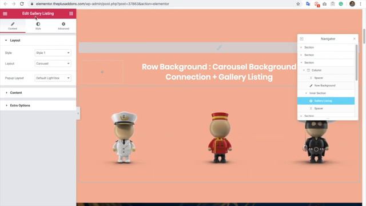
Task: Select the white captain figure image
Action: [124, 137]
